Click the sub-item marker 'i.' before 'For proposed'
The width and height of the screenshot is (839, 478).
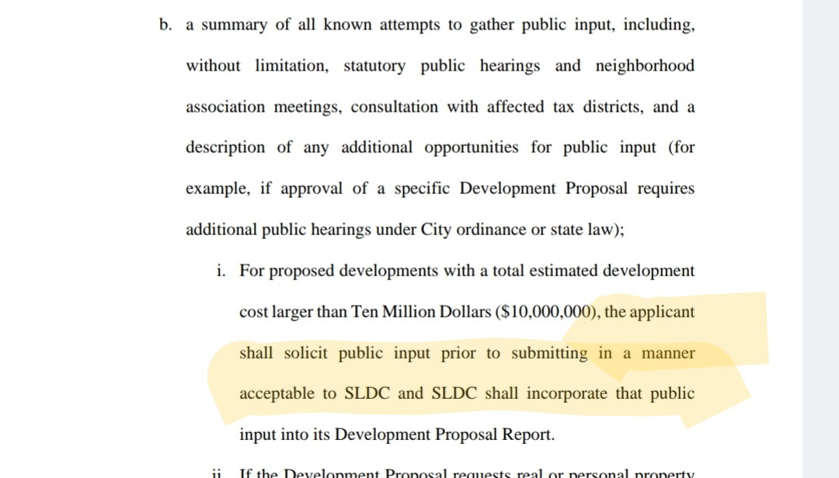[x=221, y=271]
